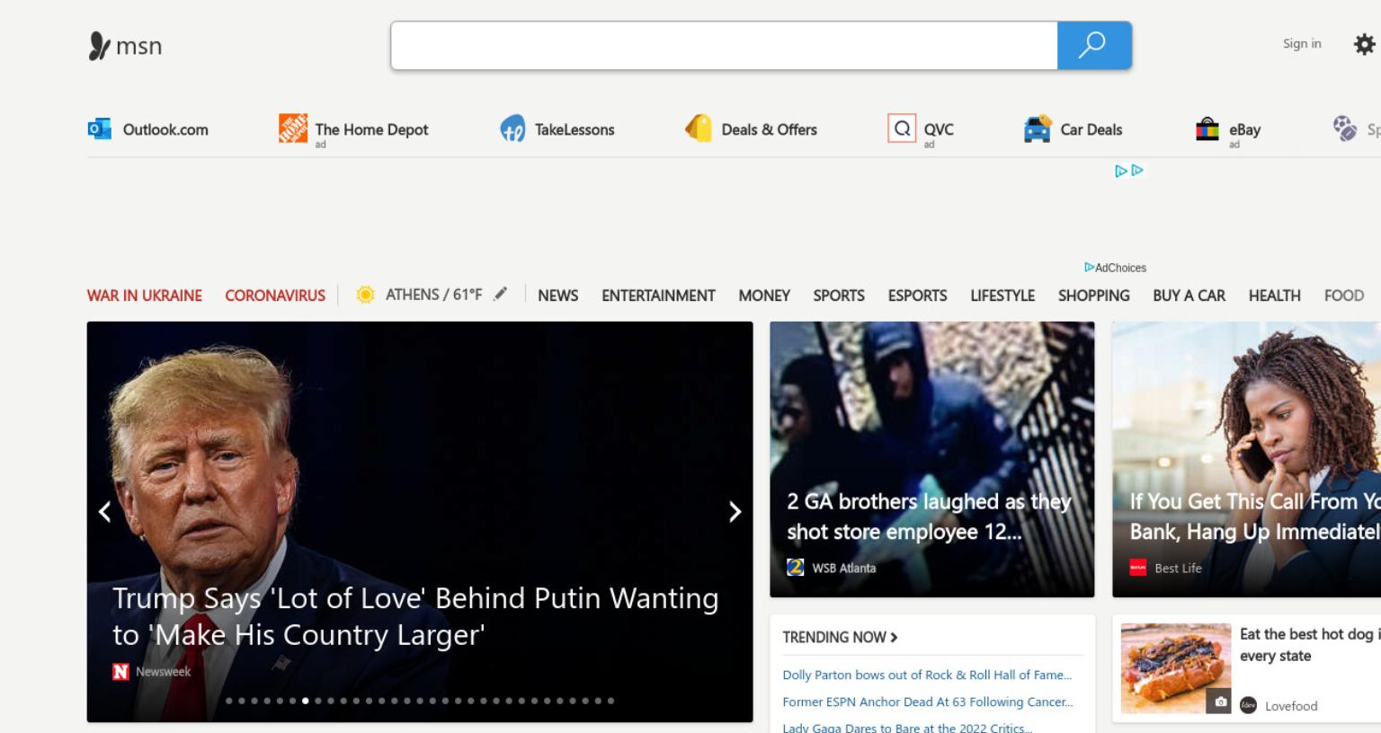Screen dimensions: 1381x733
Task: Open Former ESPN Anchor Dead trending link
Action: 928,702
